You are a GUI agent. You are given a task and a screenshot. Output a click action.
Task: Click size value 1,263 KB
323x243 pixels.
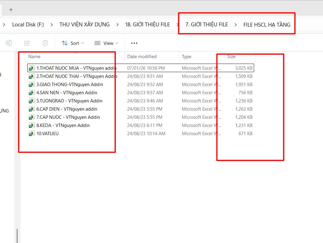point(244,109)
